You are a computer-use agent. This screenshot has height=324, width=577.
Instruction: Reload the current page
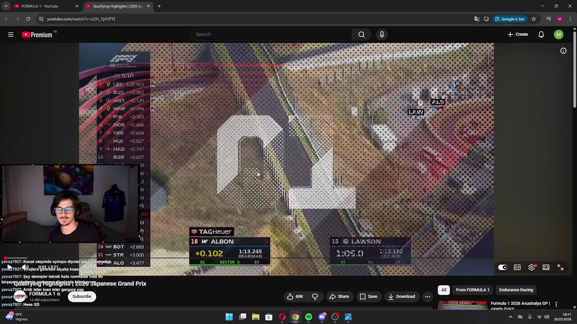(28, 19)
